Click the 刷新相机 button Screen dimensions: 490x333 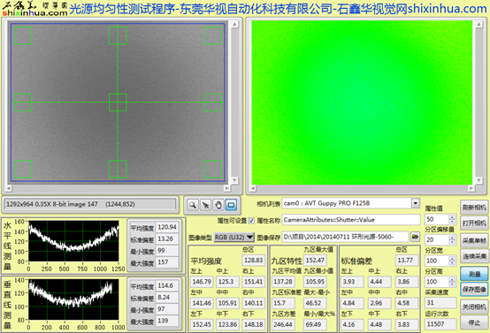474,208
